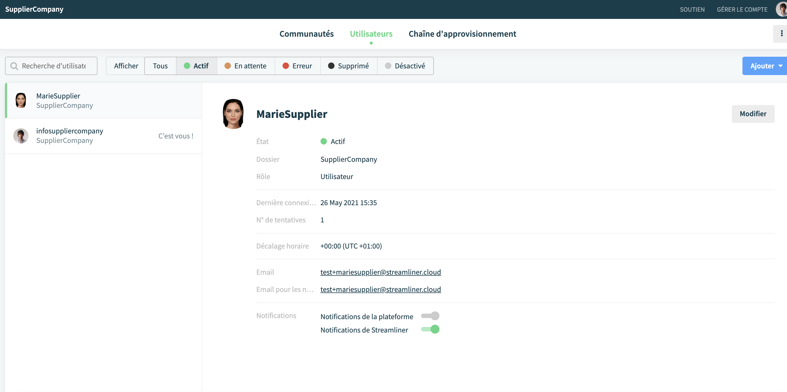
Task: Select infosuppliercompany's avatar in the user list
Action: pos(21,136)
